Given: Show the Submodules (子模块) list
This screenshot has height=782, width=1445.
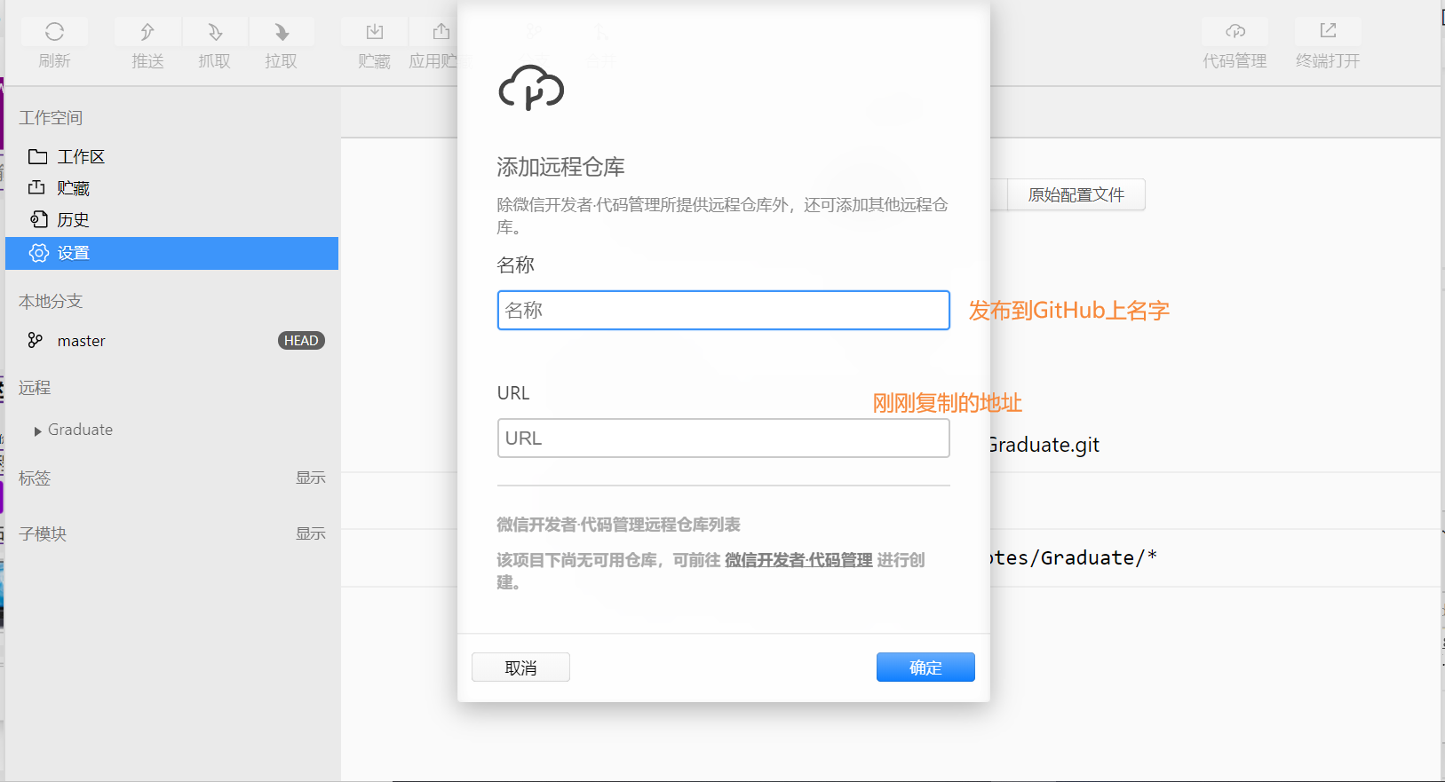Looking at the screenshot, I should 310,533.
